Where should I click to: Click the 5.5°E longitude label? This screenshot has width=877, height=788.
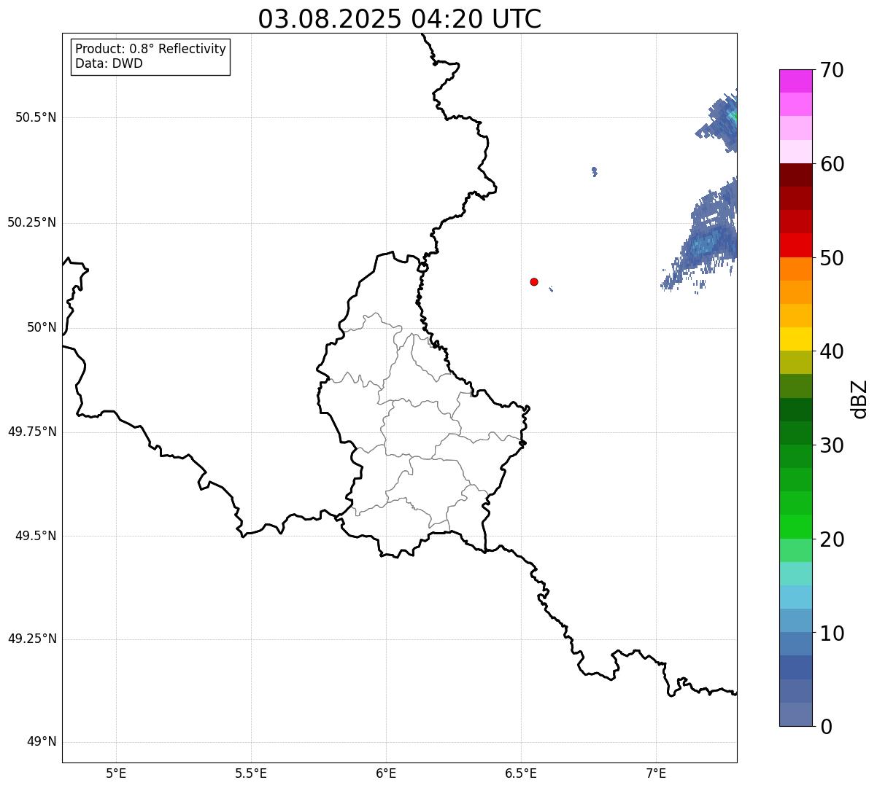click(x=252, y=773)
